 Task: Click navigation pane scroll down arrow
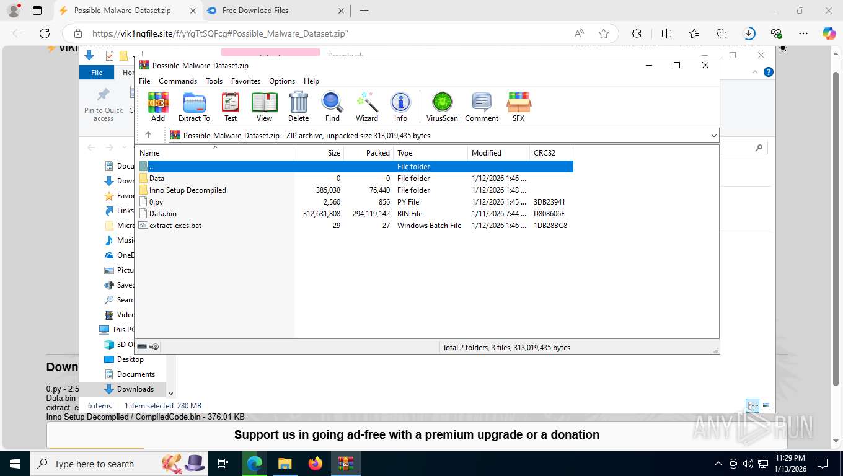171,394
